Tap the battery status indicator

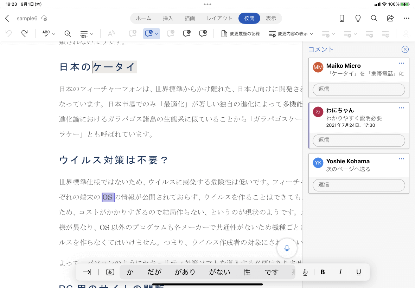coord(405,4)
